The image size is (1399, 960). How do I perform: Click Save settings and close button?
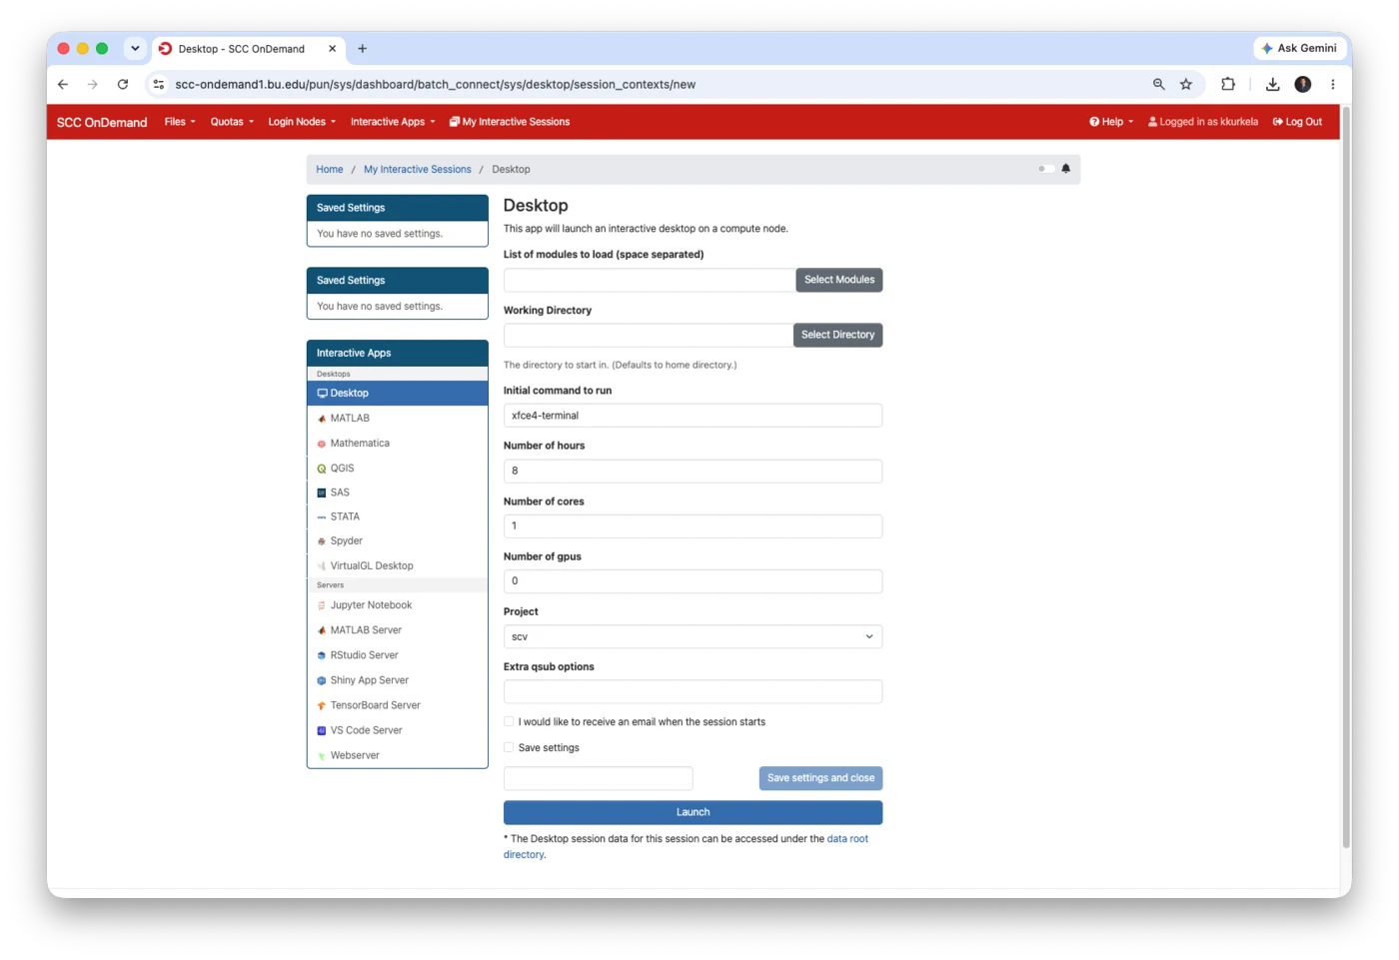(820, 778)
